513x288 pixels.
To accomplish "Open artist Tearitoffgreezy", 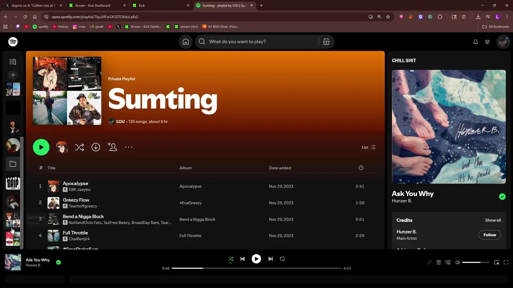I will (83, 206).
